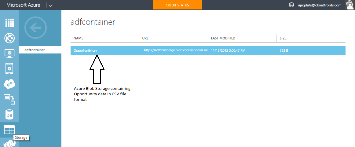
Task: Go back using the circled arrow
Action: [x=35, y=28]
